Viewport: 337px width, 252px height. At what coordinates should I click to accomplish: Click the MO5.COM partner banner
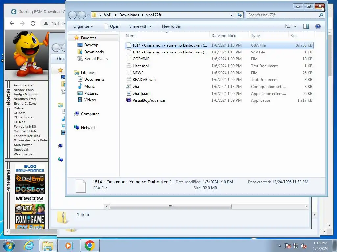tap(30, 199)
